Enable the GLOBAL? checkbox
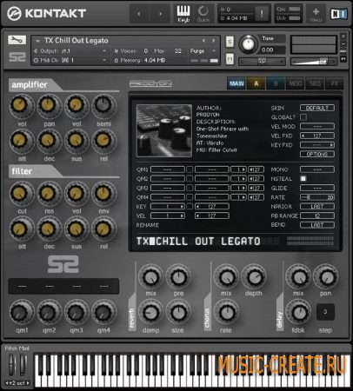This screenshot has height=391, width=353. coord(303,117)
